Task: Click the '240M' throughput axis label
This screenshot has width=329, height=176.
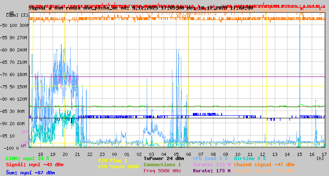Action: [22, 50]
